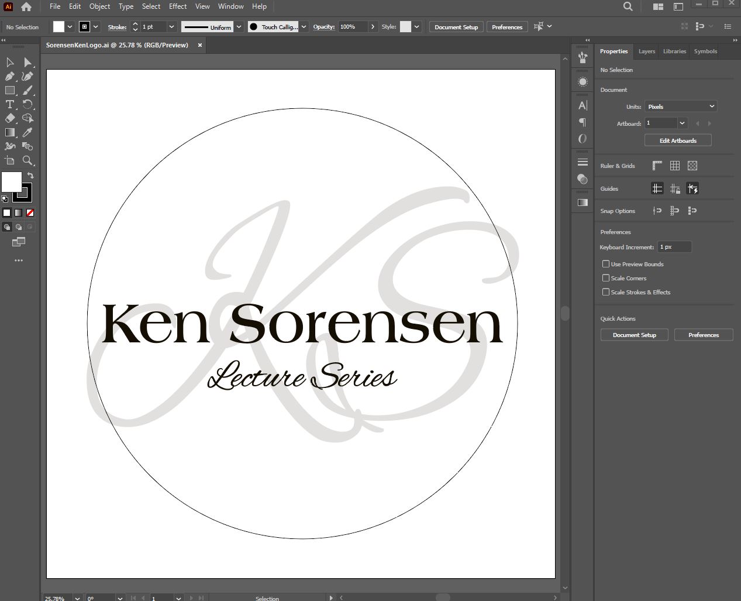Open the Stroke panel icon

[x=583, y=163]
